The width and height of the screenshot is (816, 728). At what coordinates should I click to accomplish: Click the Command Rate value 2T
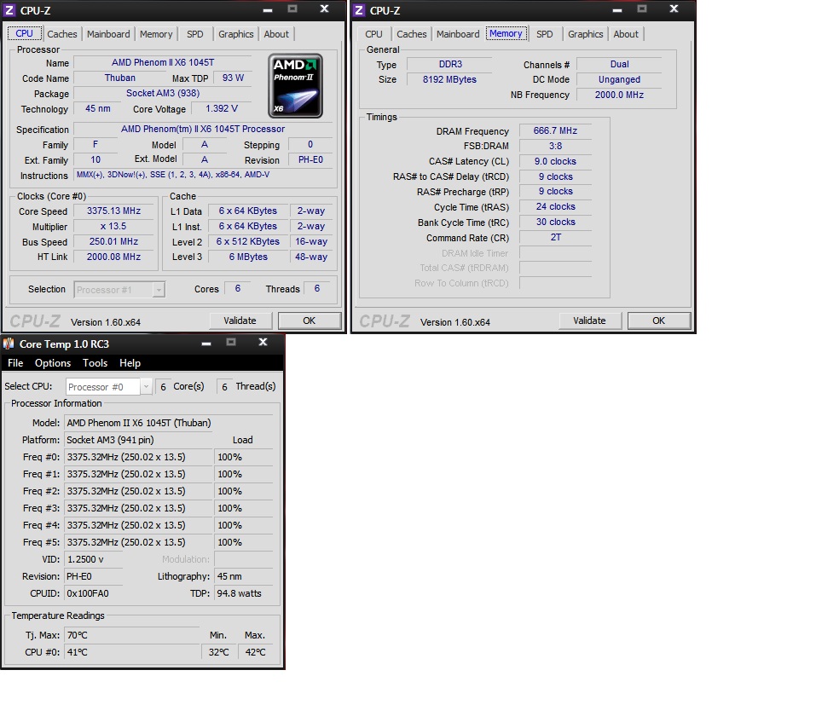[556, 237]
